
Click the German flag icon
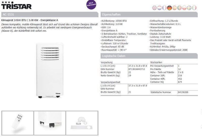coord(169,8)
